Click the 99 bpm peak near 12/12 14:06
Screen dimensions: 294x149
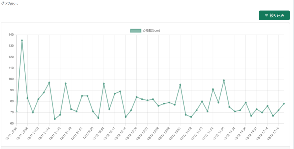224,80
